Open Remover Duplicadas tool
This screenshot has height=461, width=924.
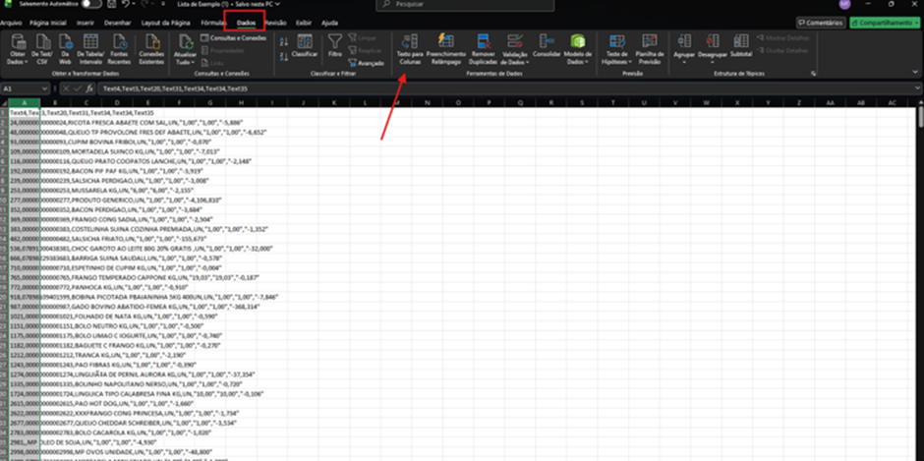click(x=484, y=49)
